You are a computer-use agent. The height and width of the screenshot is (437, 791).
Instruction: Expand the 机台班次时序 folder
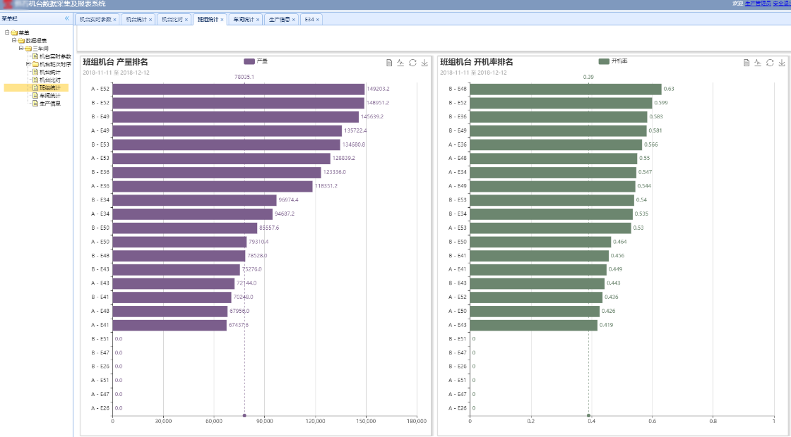click(x=28, y=64)
